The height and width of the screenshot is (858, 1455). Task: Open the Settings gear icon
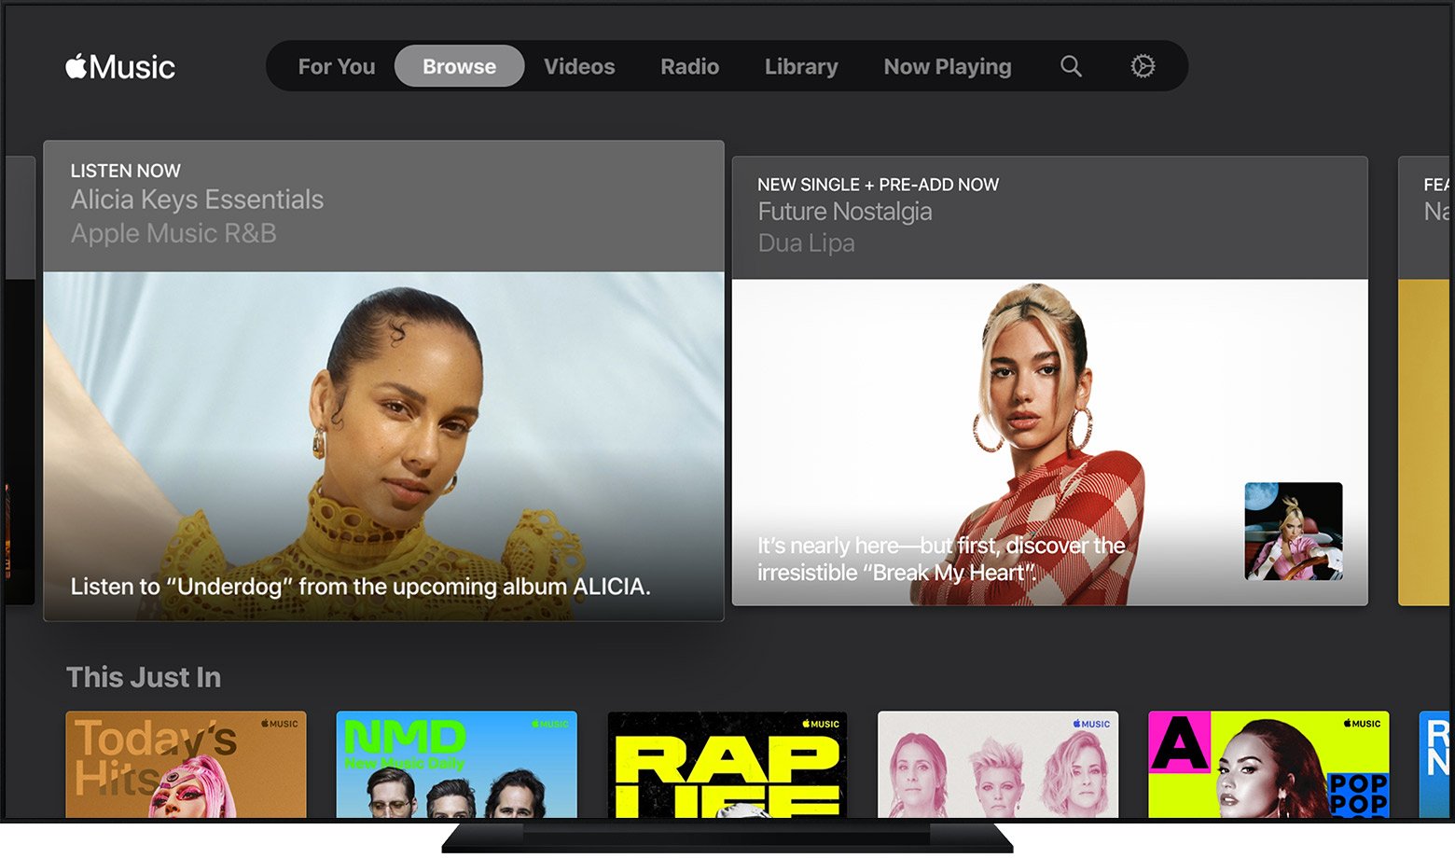click(1142, 66)
